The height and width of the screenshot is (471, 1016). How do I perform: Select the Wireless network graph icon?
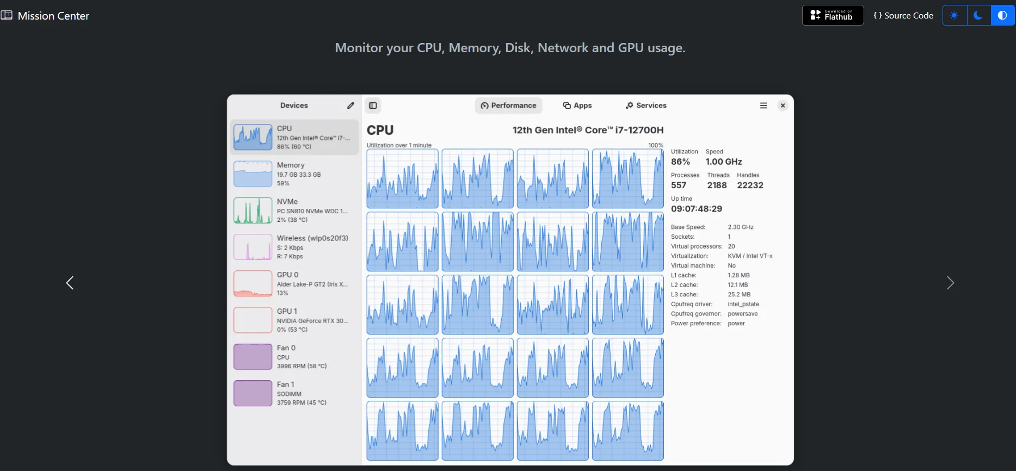pos(253,247)
